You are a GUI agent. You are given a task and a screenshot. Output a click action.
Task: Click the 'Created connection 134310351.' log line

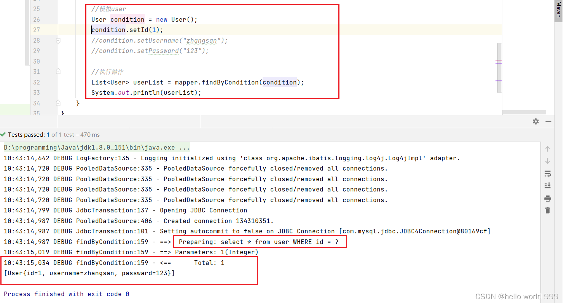[139, 221]
